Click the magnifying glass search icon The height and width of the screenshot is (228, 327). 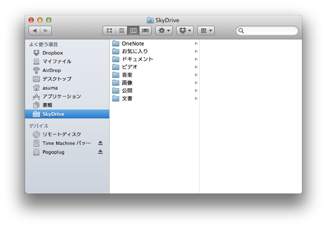tap(241, 31)
